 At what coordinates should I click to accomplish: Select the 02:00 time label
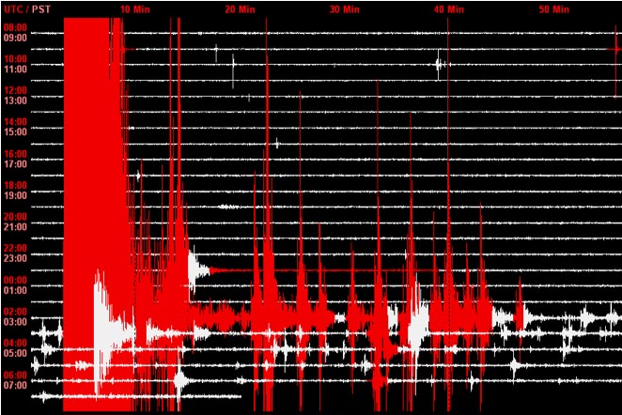(15, 312)
